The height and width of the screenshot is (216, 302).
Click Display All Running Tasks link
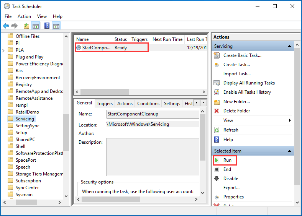coord(249,83)
